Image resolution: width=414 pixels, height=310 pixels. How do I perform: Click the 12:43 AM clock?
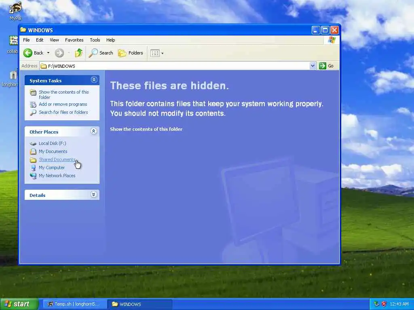[x=399, y=304]
